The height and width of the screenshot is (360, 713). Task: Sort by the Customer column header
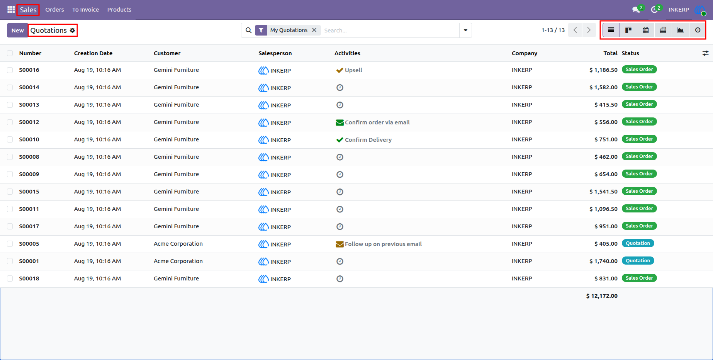click(x=167, y=53)
